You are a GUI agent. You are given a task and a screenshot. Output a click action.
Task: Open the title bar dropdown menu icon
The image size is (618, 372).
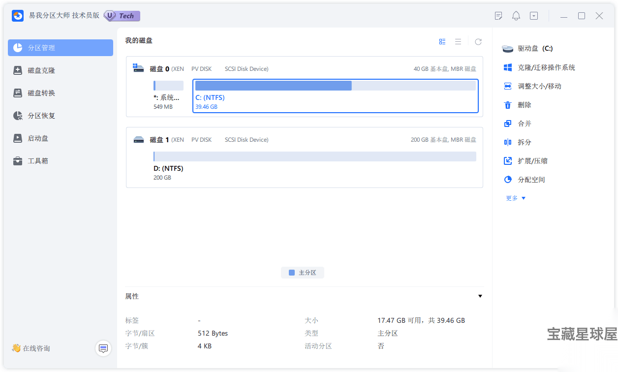534,16
